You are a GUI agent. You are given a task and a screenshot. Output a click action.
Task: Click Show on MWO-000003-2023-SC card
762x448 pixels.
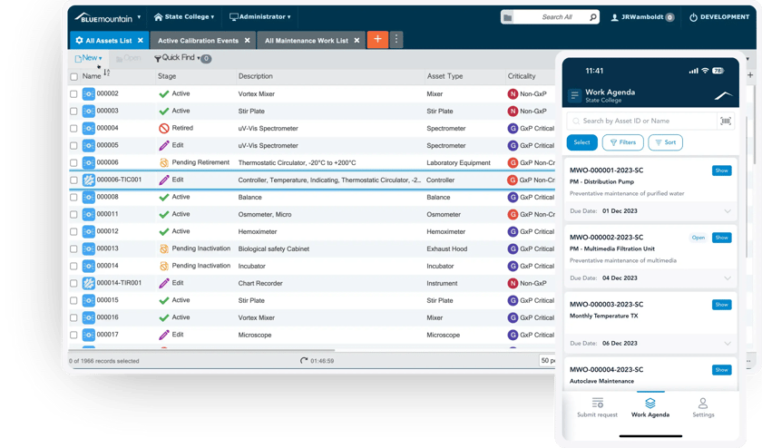point(722,305)
